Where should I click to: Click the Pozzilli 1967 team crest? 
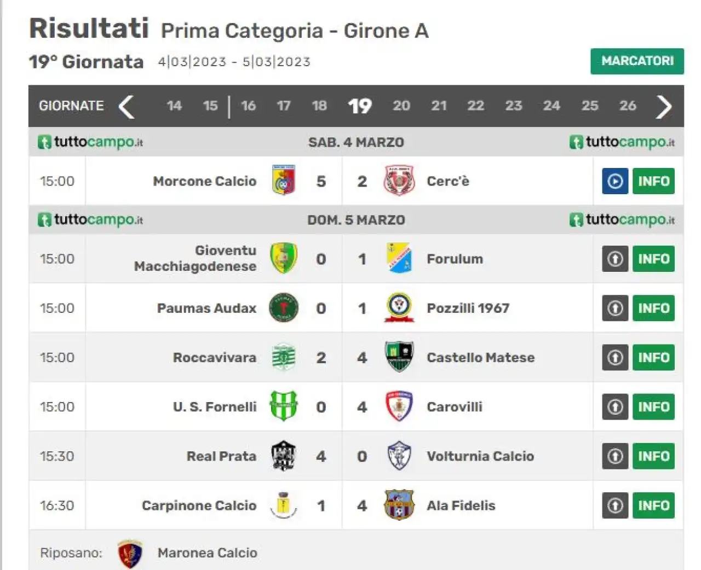coord(399,307)
